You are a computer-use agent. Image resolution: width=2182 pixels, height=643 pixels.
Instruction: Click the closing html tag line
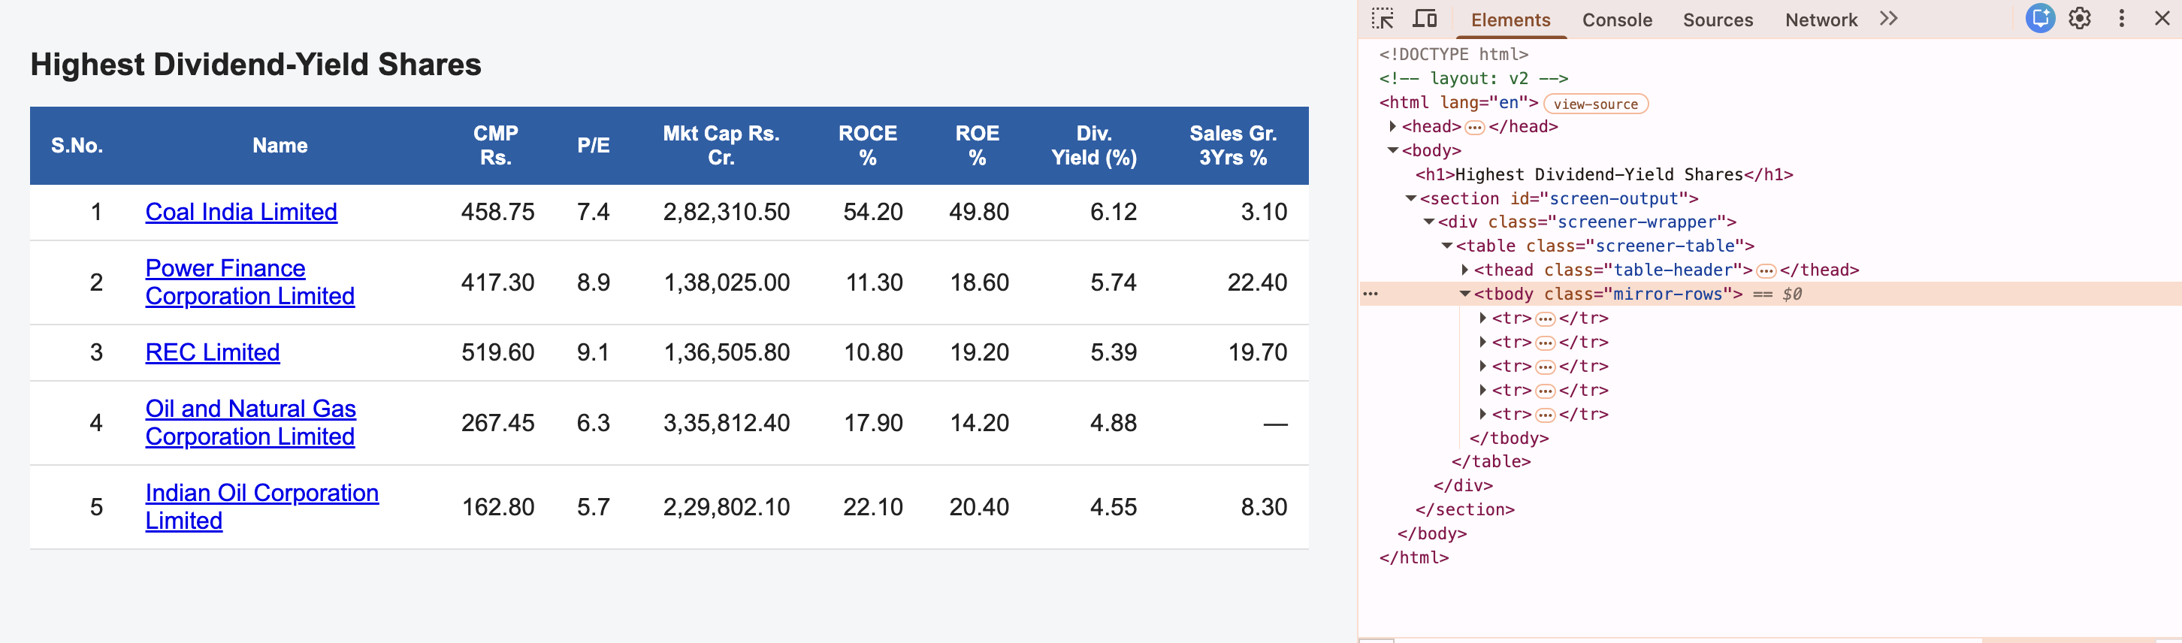pos(1414,557)
